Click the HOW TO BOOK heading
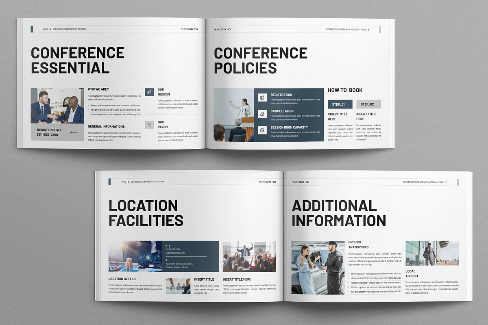Screen dimensions: 488x325 345,90
